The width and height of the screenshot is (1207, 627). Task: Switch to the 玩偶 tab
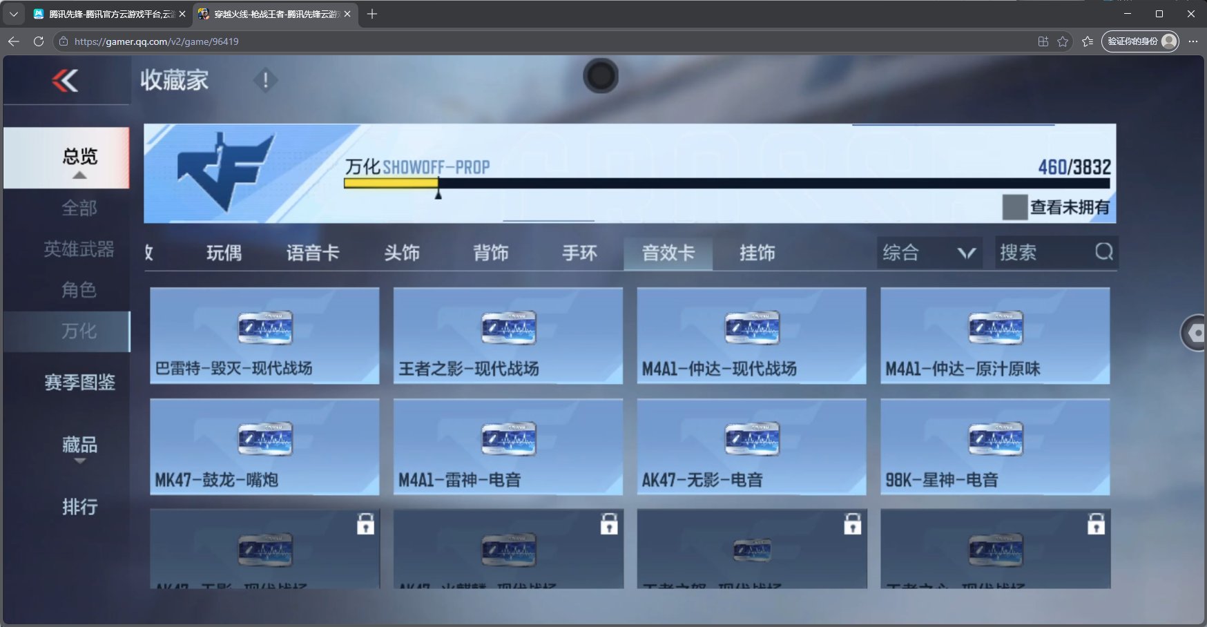click(224, 253)
